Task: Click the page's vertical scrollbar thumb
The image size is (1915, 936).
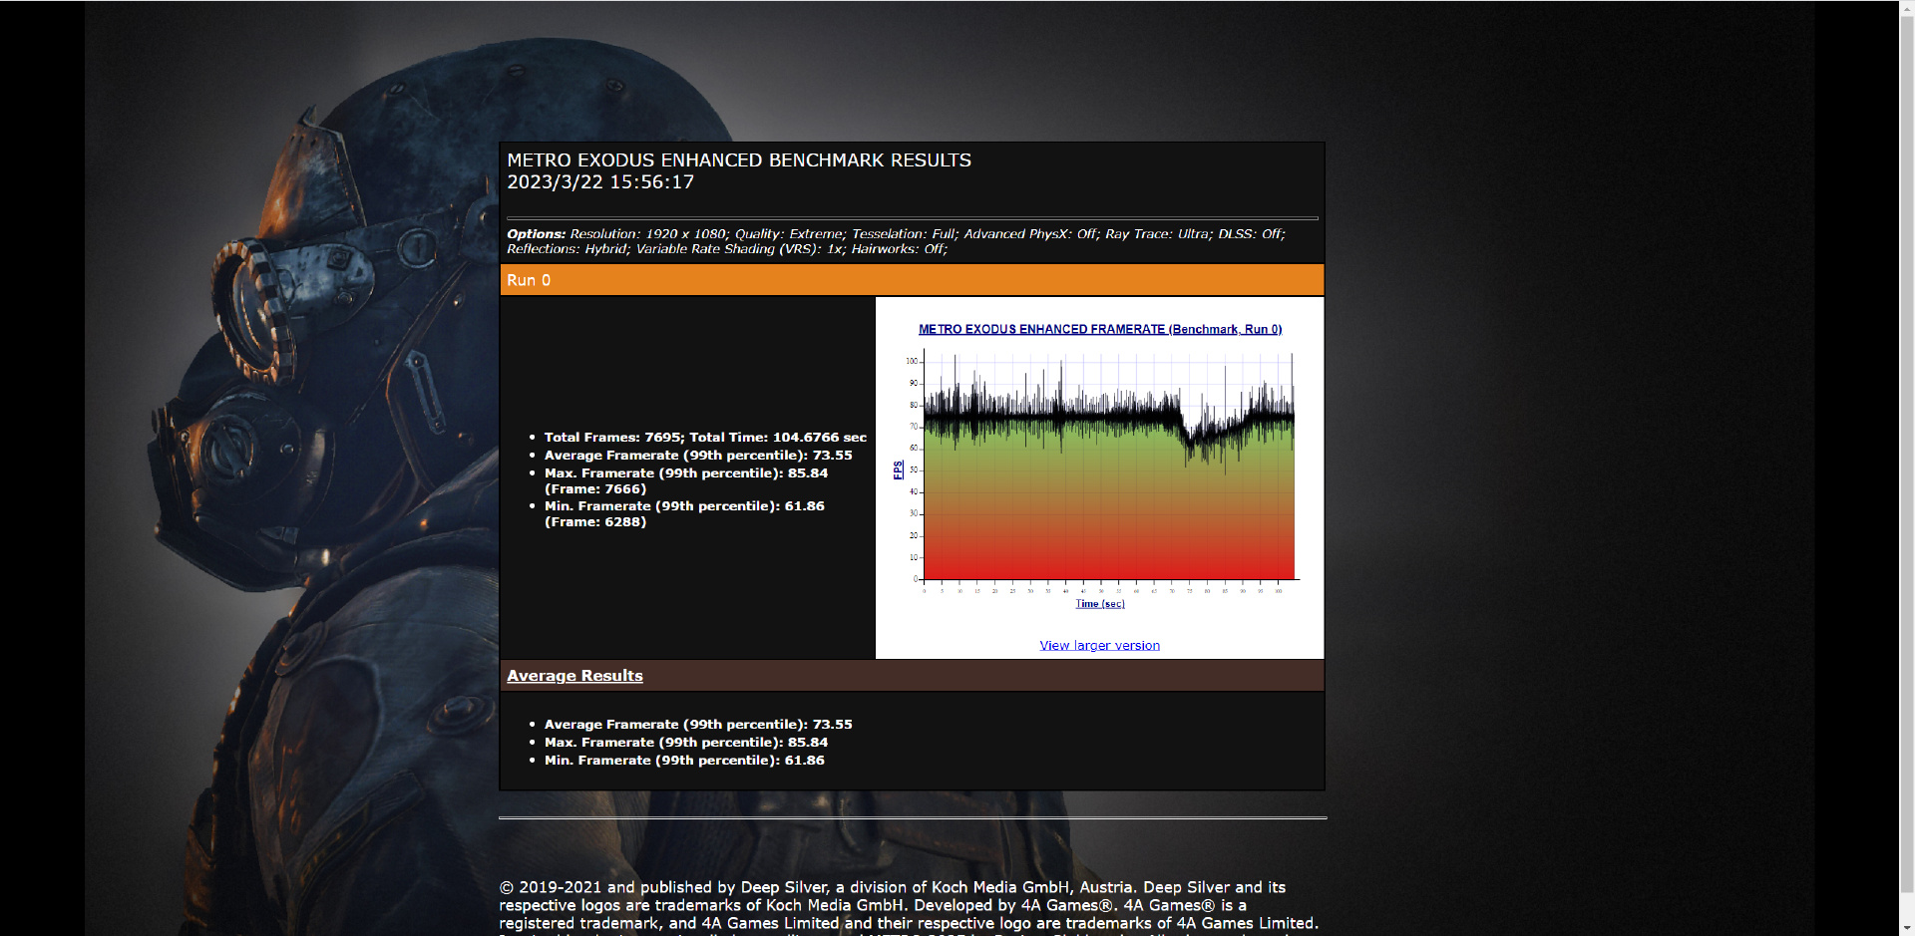Action: [1907, 454]
